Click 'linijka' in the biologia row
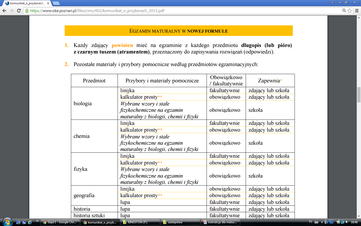The height and width of the screenshot is (226, 361). click(x=127, y=90)
